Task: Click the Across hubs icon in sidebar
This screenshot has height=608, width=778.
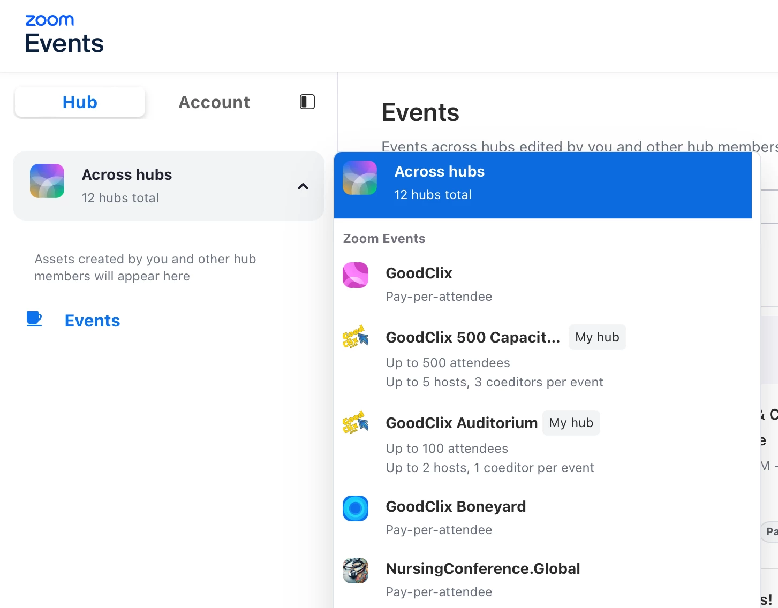Action: pyautogui.click(x=47, y=181)
